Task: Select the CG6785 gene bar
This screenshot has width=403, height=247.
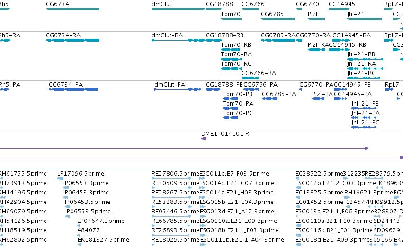Action: tap(278, 19)
